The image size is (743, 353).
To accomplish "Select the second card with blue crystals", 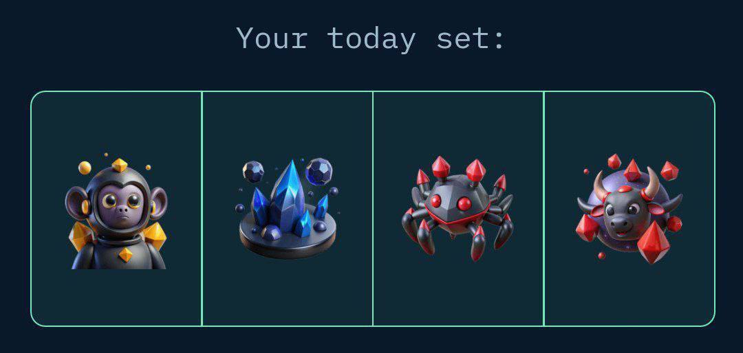I will [288, 209].
